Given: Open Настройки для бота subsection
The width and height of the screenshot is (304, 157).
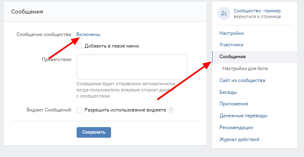Looking at the screenshot, I should tap(245, 68).
